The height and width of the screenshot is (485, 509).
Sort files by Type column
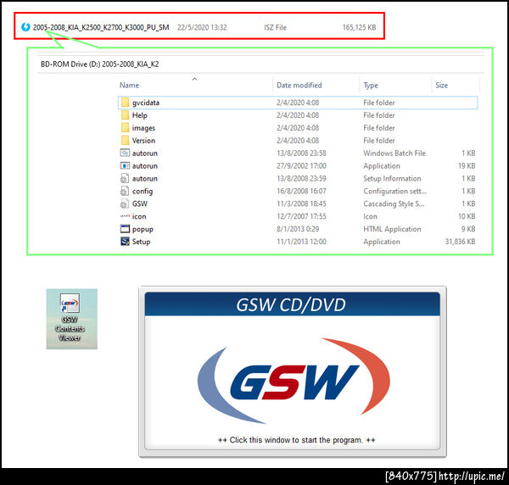[x=371, y=86]
